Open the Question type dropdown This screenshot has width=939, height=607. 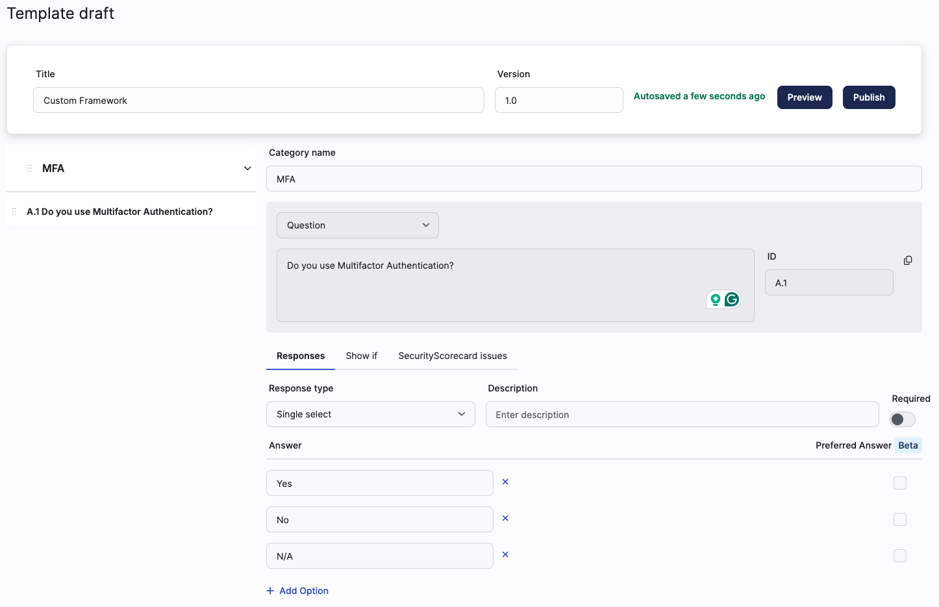click(358, 225)
